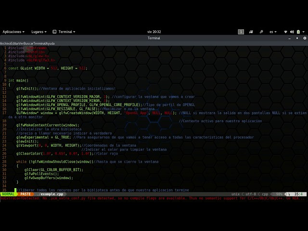Open the Ver menu
Image resolution: width=308 pixels, height=231 pixels.
[x=21, y=44]
